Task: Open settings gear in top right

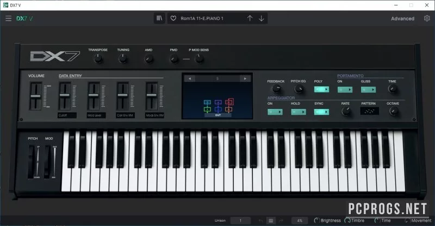Action: coord(427,18)
